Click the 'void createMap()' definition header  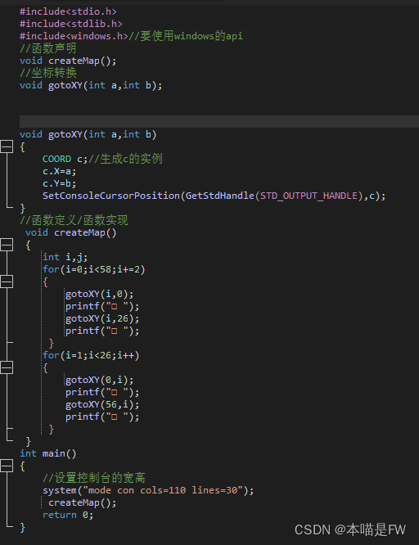71,232
